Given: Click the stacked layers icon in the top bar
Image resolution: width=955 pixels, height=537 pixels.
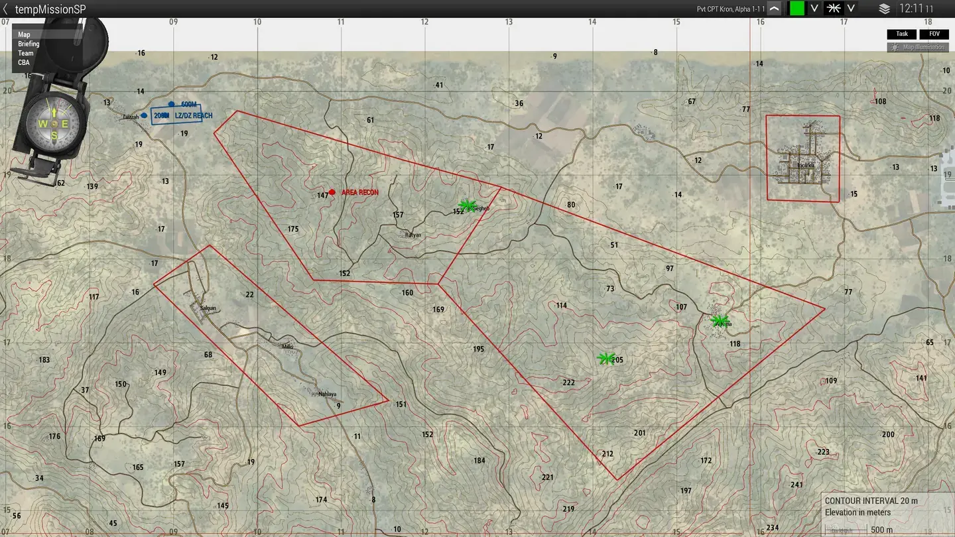Looking at the screenshot, I should point(885,8).
